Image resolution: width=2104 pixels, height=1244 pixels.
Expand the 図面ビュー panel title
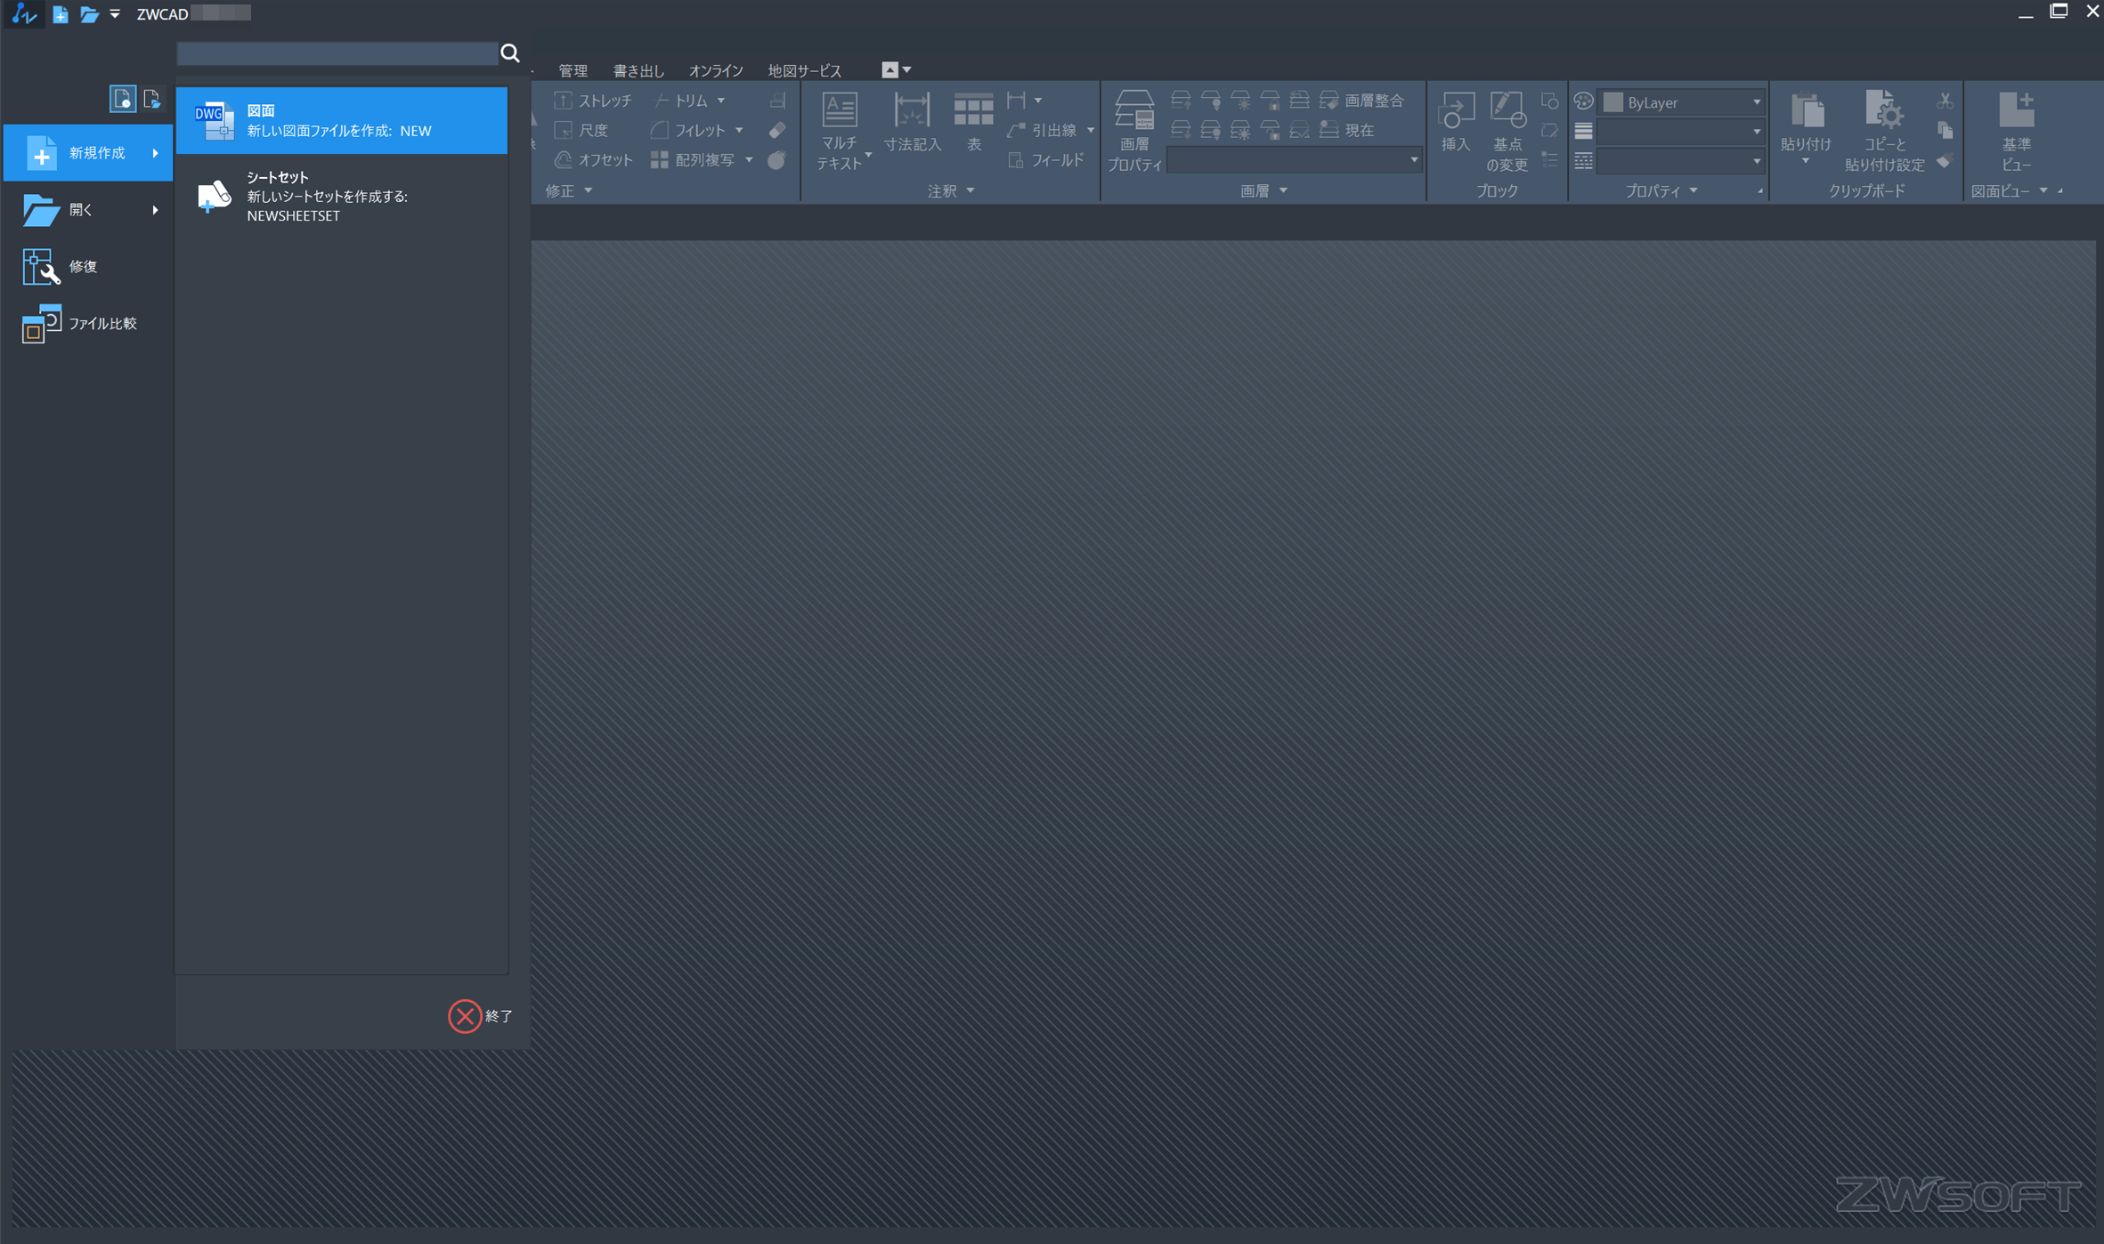pos(2010,190)
